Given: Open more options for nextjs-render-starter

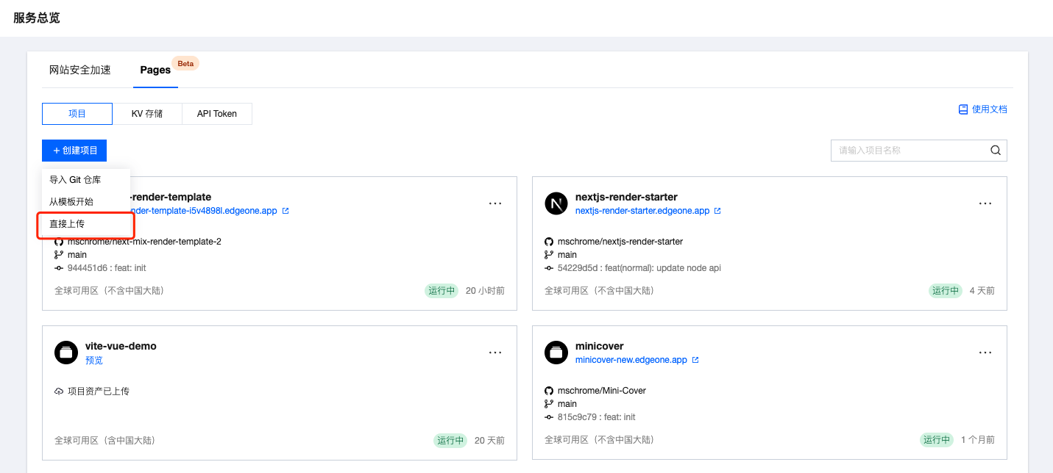Looking at the screenshot, I should pyautogui.click(x=985, y=203).
